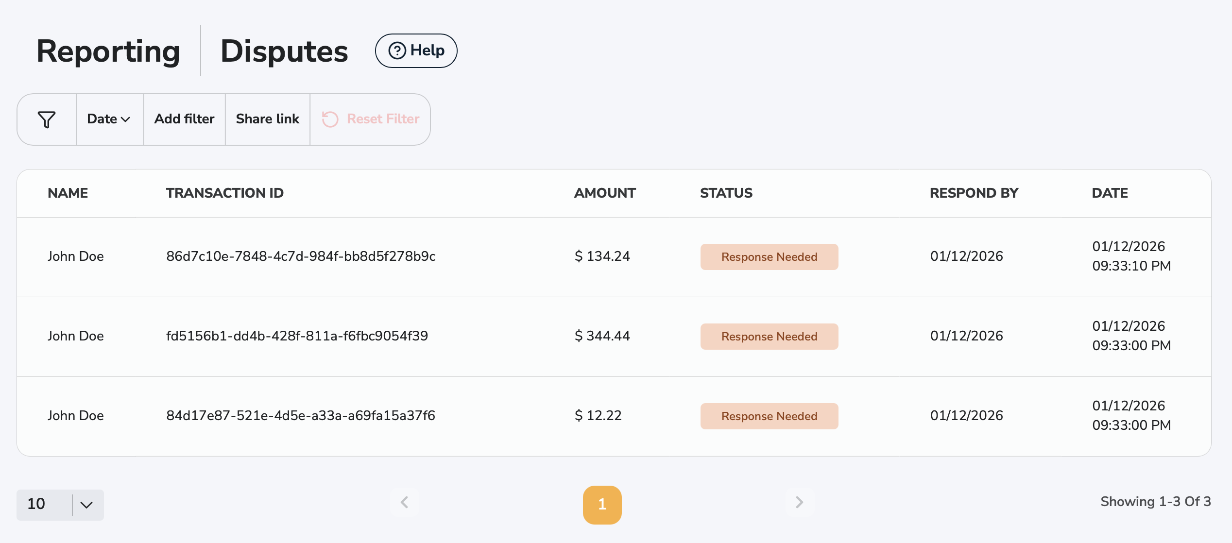1232x543 pixels.
Task: Click the funnel filter icon
Action: pyautogui.click(x=47, y=119)
